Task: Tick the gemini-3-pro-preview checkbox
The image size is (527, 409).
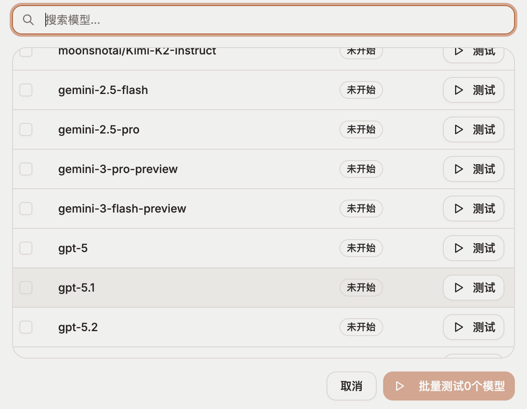Action: 26,169
